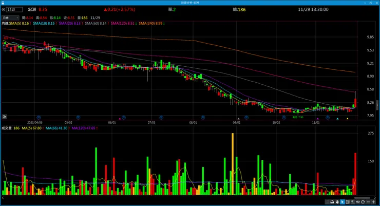Click the circled plus icon beside code 1413
This screenshot has height=206, width=380.
pos(4,10)
